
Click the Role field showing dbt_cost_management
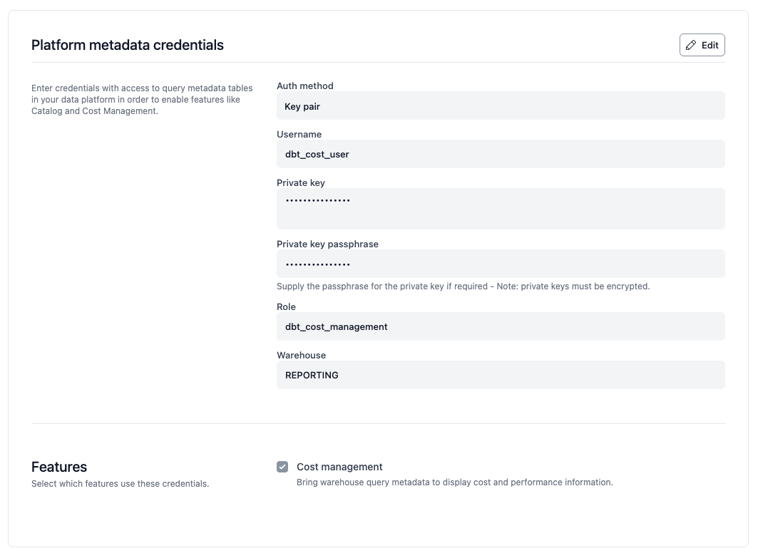coord(499,326)
